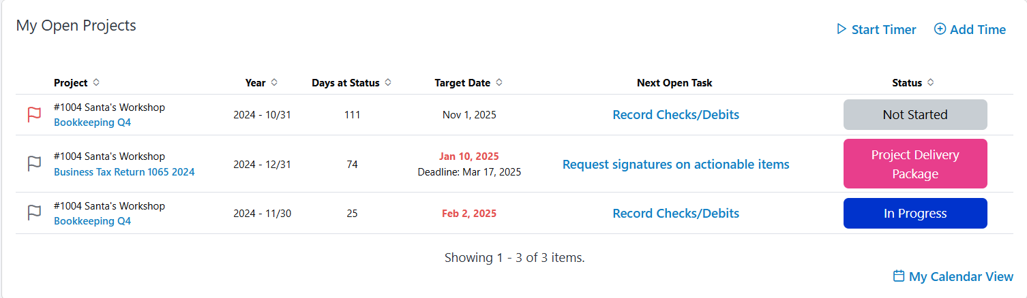
Task: Open the My Calendar View link
Action: [961, 277]
